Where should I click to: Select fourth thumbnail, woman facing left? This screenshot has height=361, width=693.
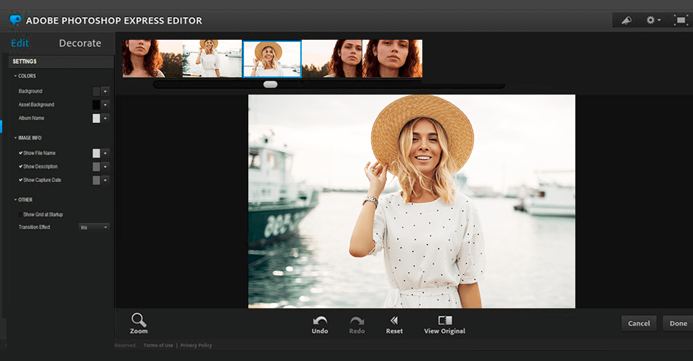coord(332,58)
